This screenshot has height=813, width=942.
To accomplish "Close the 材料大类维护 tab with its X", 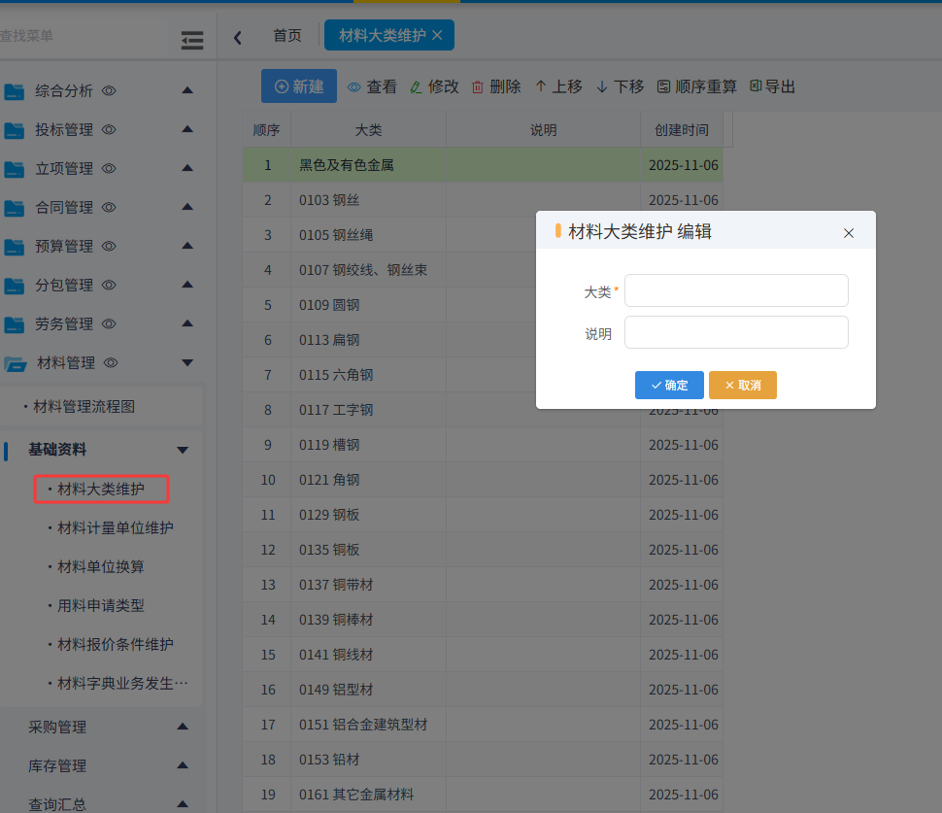I will pos(437,35).
